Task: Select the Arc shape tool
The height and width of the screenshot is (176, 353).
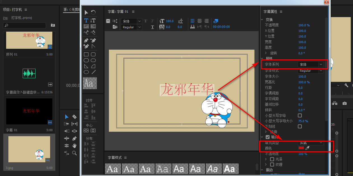Action: point(93,66)
